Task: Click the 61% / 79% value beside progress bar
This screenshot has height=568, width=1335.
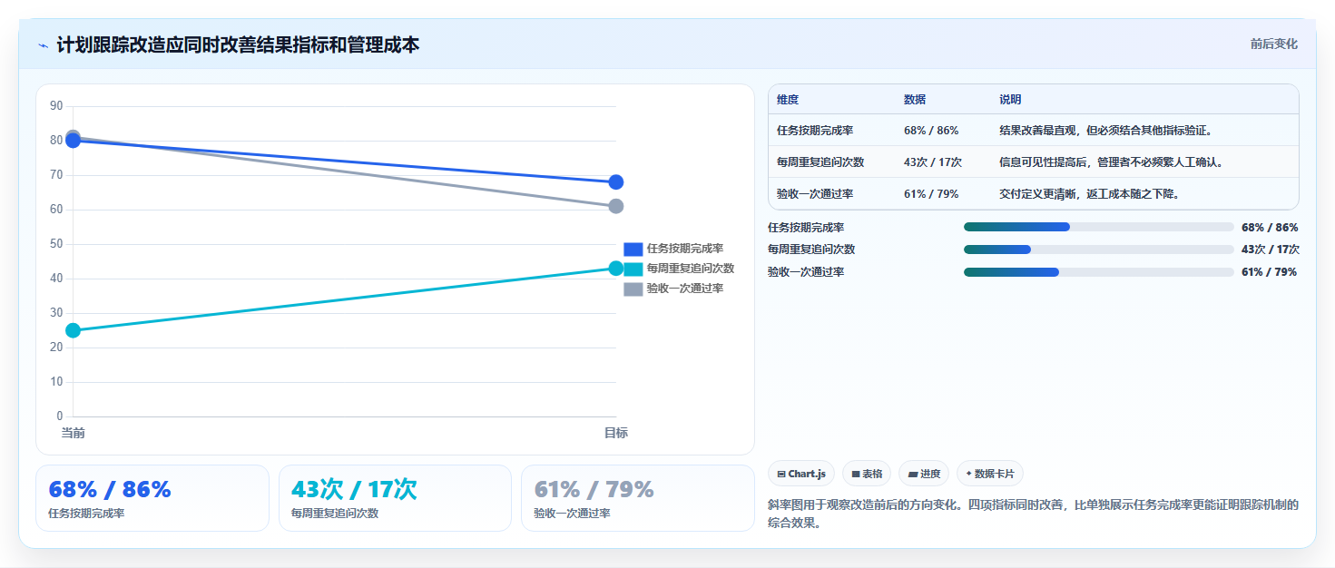Action: coord(1270,271)
